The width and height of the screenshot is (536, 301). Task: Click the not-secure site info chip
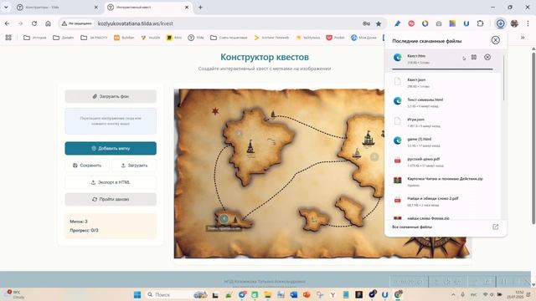(x=76, y=23)
